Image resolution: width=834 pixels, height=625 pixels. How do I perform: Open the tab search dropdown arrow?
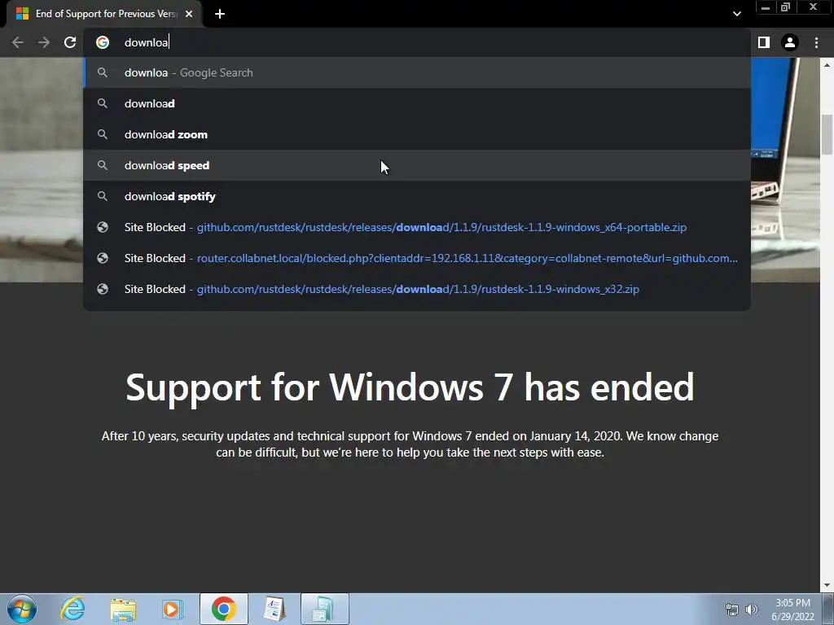(736, 14)
